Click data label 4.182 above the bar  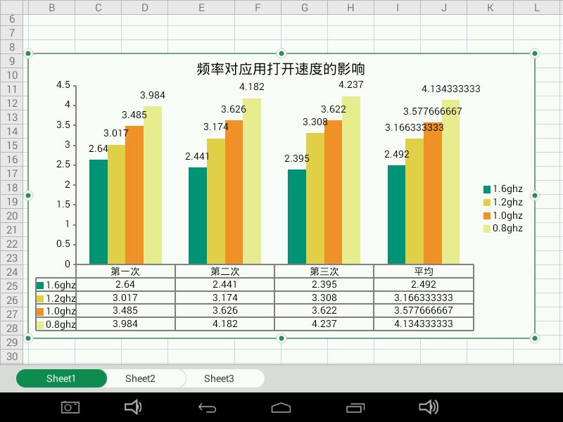(252, 87)
